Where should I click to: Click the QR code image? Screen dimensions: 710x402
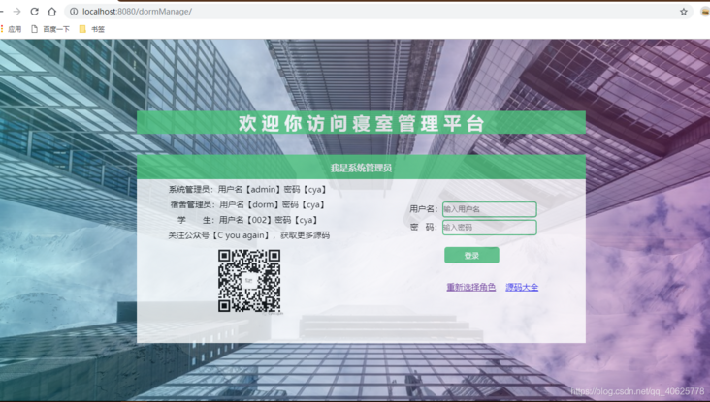[249, 281]
